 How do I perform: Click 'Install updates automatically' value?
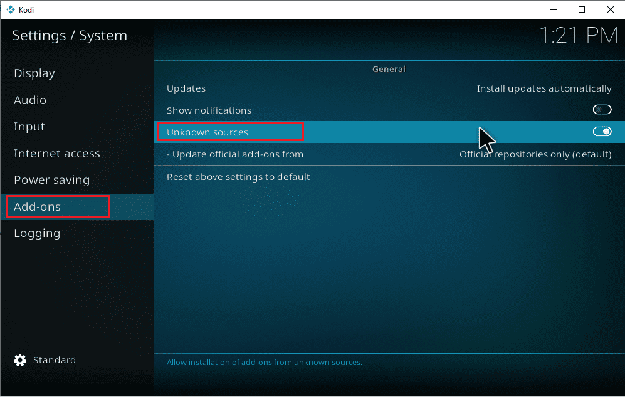point(544,88)
